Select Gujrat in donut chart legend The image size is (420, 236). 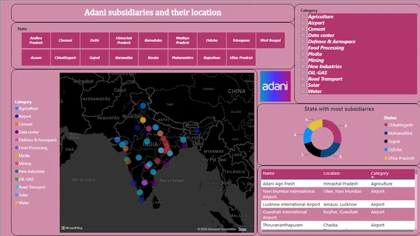click(x=392, y=142)
